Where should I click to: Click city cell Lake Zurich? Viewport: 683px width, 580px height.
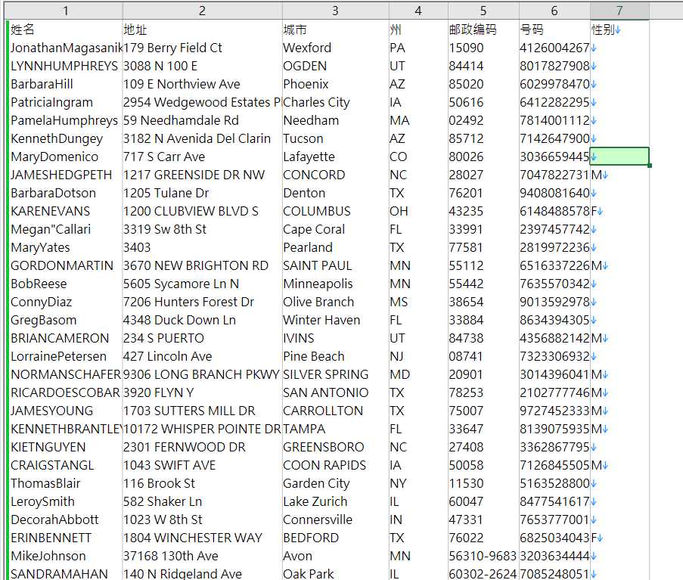[335, 501]
